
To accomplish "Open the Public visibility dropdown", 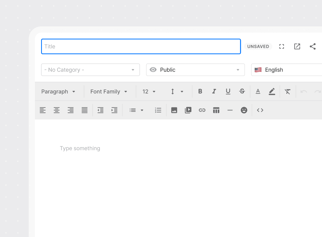I will [196, 70].
